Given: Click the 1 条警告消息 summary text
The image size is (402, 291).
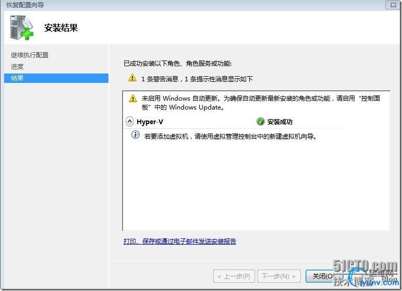Looking at the screenshot, I should pyautogui.click(x=197, y=79).
